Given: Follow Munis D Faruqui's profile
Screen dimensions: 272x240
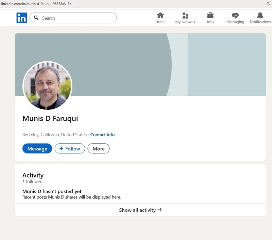Looking at the screenshot, I should click(x=70, y=149).
